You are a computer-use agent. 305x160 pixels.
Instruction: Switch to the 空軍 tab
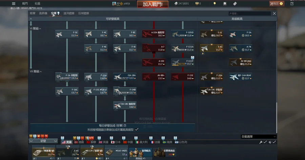pos(54,13)
